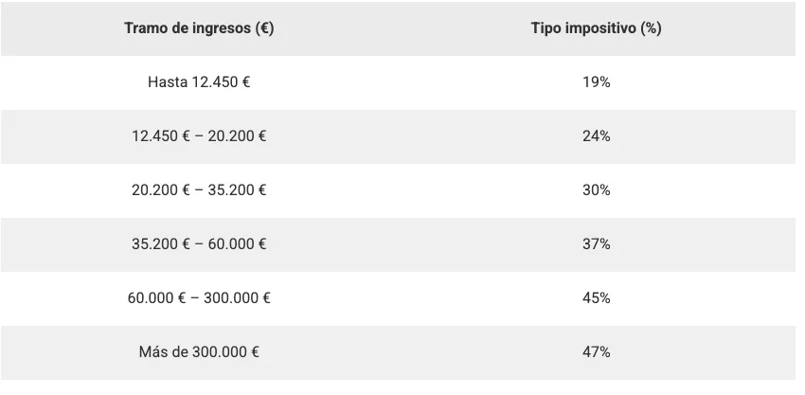This screenshot has width=805, height=395.
Task: Click the "Tipo impositivo (%)" column header
Action: [x=596, y=28]
